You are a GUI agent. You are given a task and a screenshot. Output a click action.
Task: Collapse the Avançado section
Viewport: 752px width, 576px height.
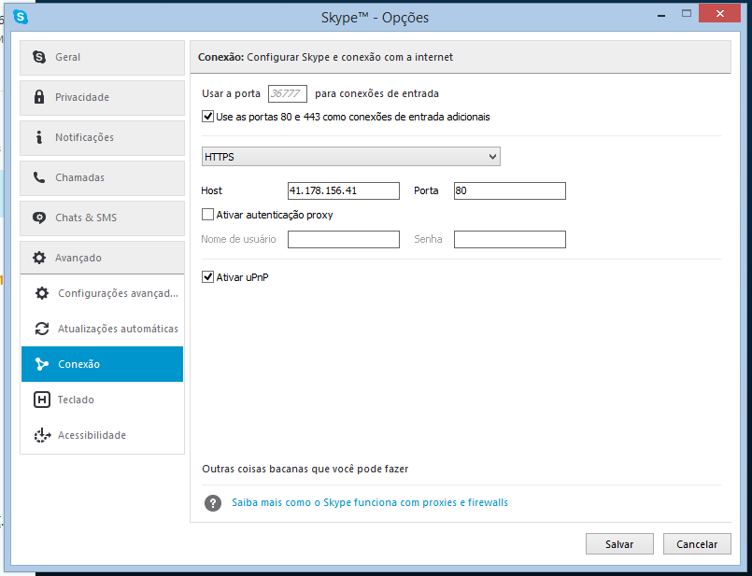102,258
